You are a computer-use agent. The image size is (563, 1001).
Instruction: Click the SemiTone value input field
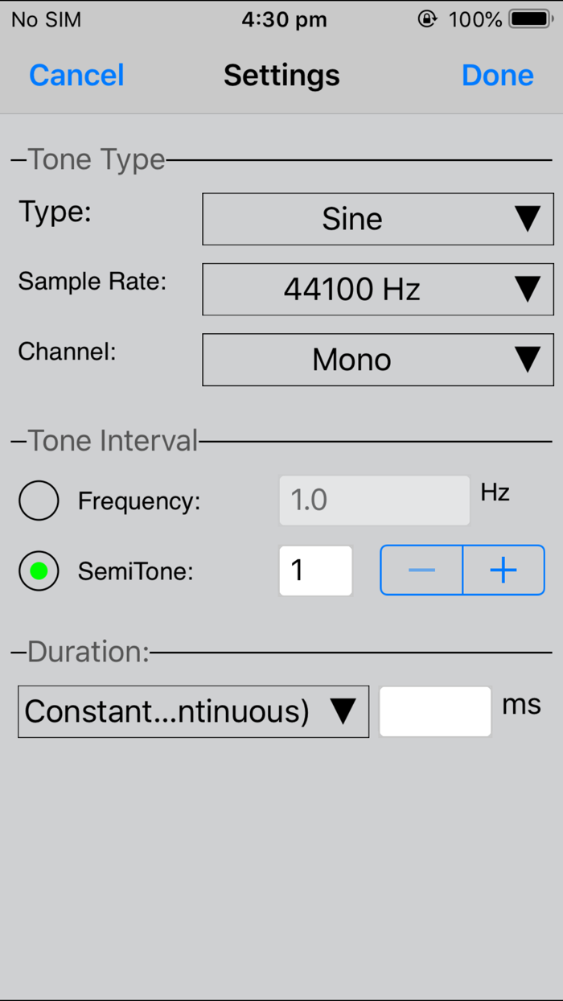point(315,570)
